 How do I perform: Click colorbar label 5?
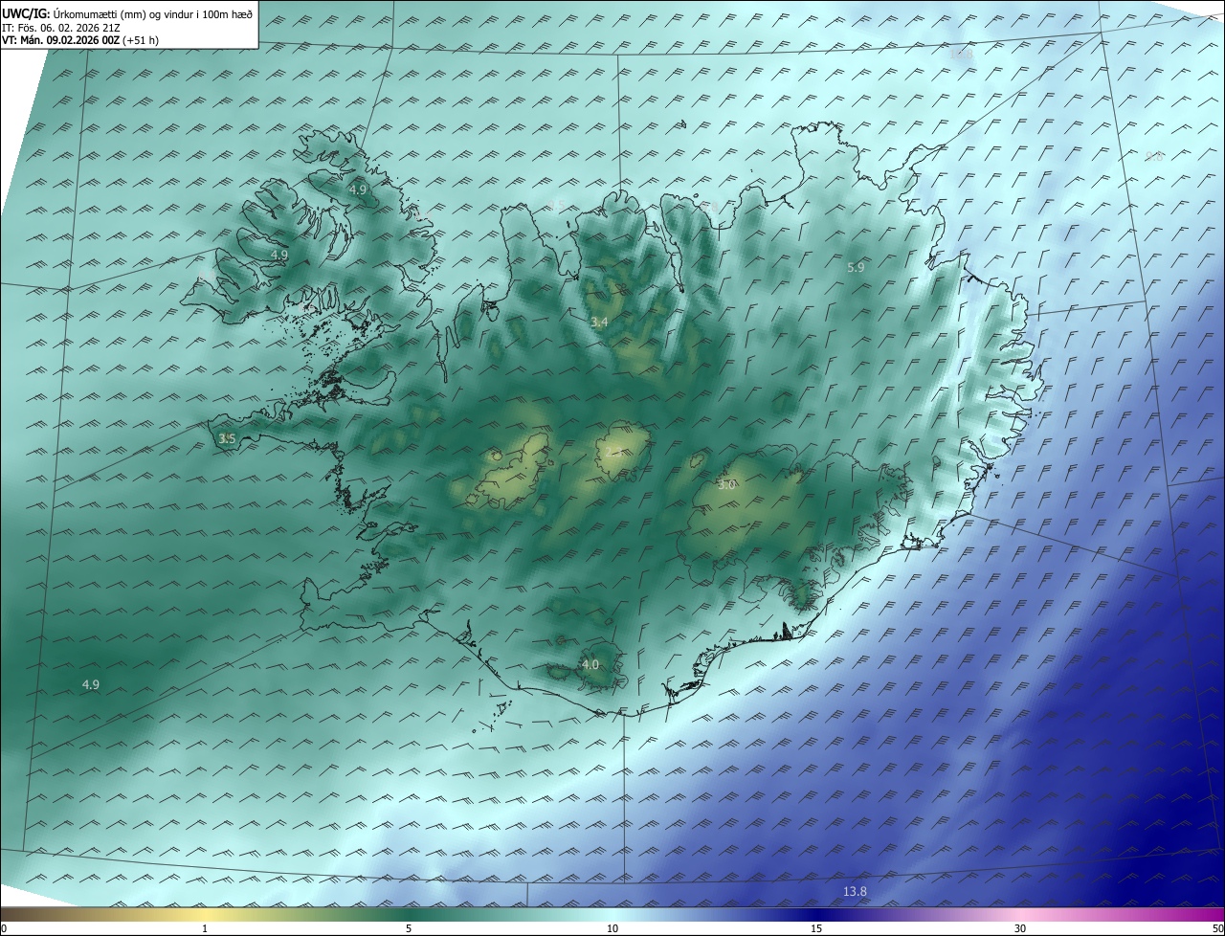(x=409, y=928)
